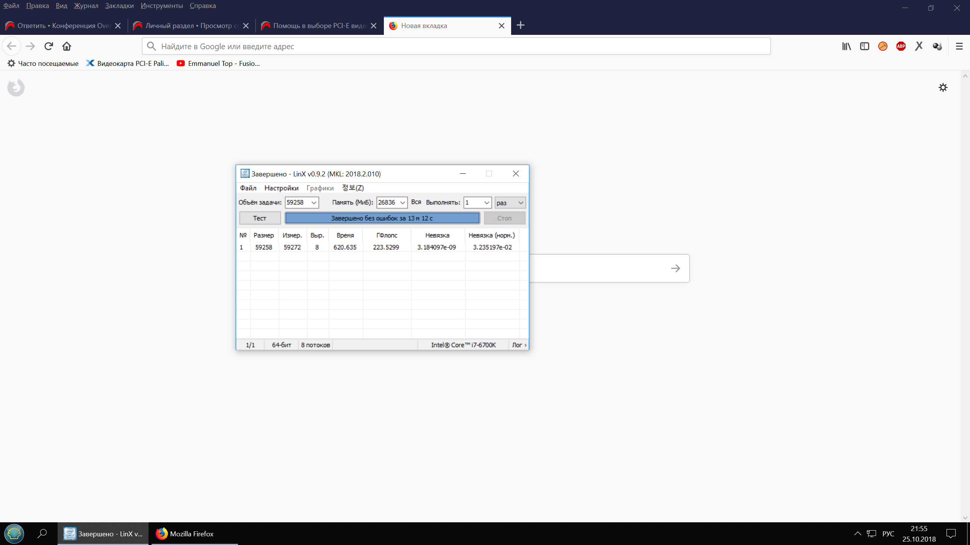
Task: Open the Настройки menu in LinX
Action: [x=281, y=188]
